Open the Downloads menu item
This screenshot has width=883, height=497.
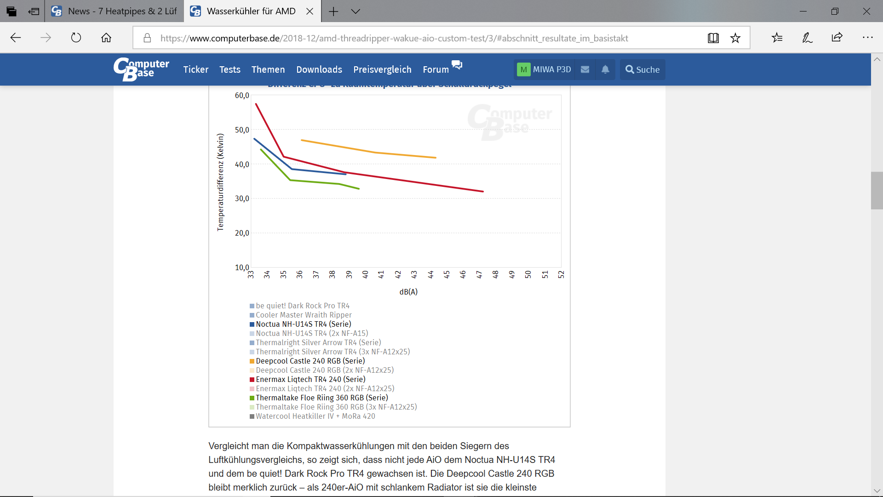[x=319, y=69]
